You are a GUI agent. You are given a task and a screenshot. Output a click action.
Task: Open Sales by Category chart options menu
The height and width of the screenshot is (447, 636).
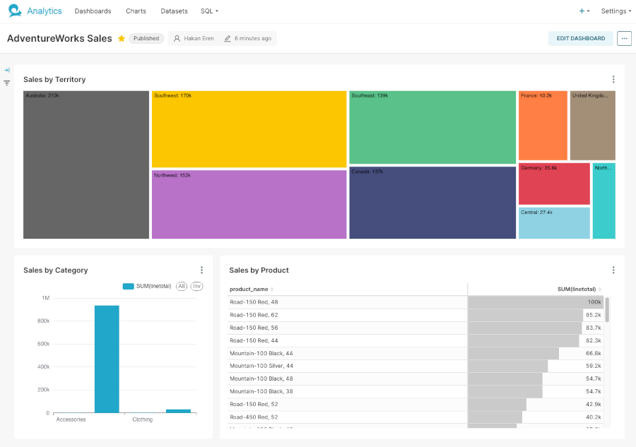[x=201, y=270]
